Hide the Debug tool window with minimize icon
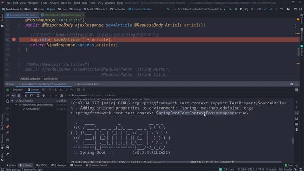The height and width of the screenshot is (171, 304). point(297,84)
